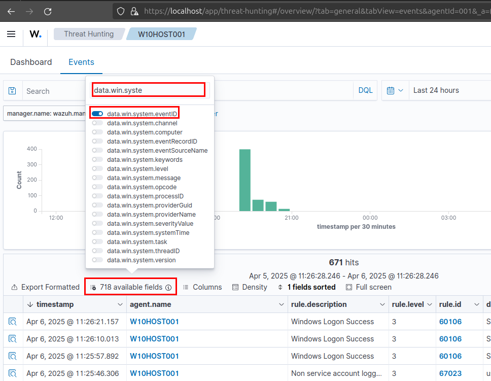Image resolution: width=491 pixels, height=381 pixels.
Task: Open rule 60106 link in 11:26:21.157 row
Action: [450, 322]
